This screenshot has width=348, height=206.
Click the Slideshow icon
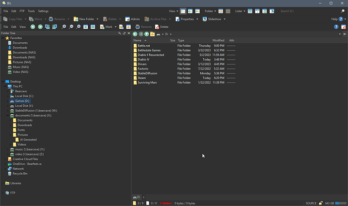point(205,19)
